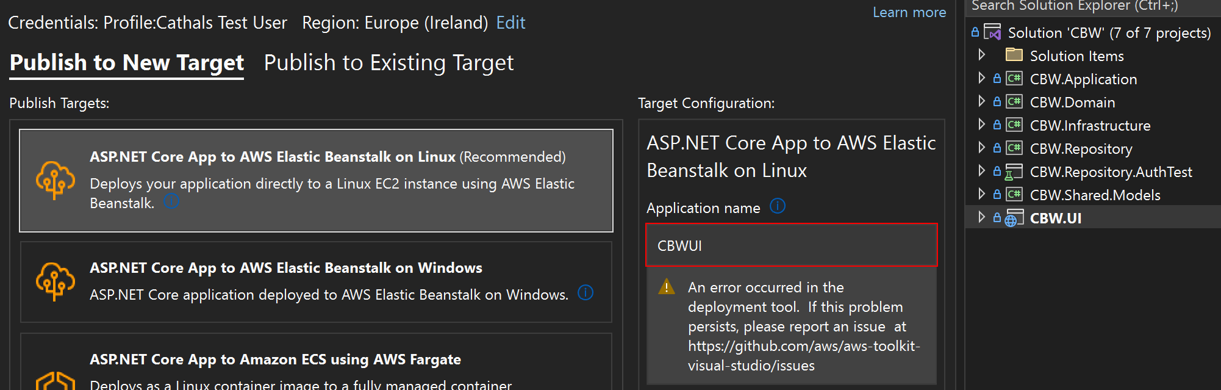
Task: Expand the Solution Items folder
Action: coord(982,55)
